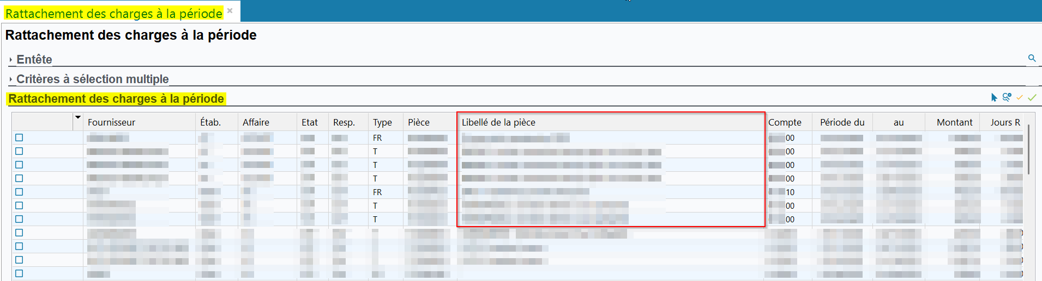Click the orange checkmark icon
Screen dimensions: 1042x281
[1019, 97]
